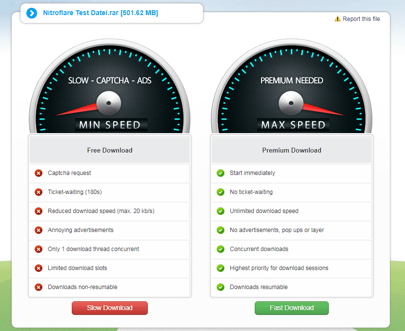Select the Free Download header
Screen dimensions: 405x331
pyautogui.click(x=110, y=150)
